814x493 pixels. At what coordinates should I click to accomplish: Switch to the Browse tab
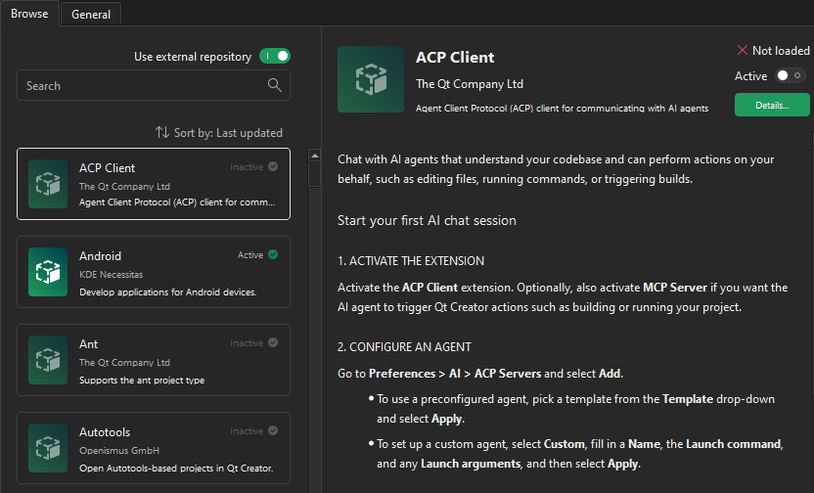(29, 14)
